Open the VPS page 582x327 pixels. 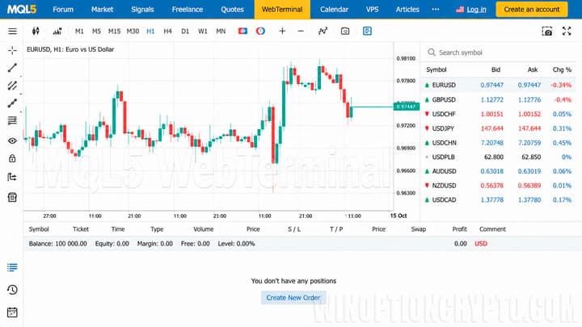(373, 9)
